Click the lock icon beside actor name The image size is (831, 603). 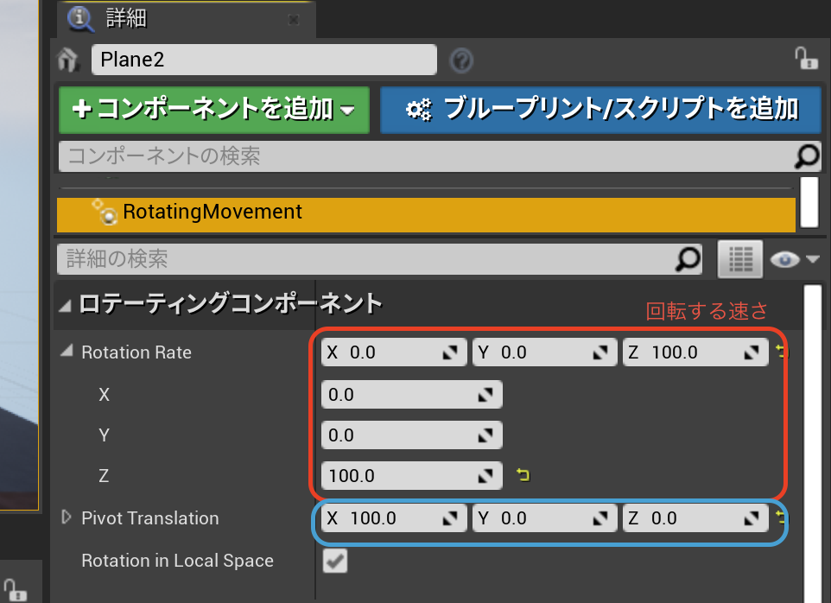pos(805,59)
